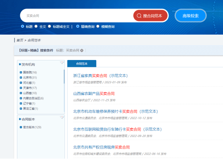Expand the 山西省(10) plus icon
The width and height of the screenshot is (223, 159).
click(21, 93)
